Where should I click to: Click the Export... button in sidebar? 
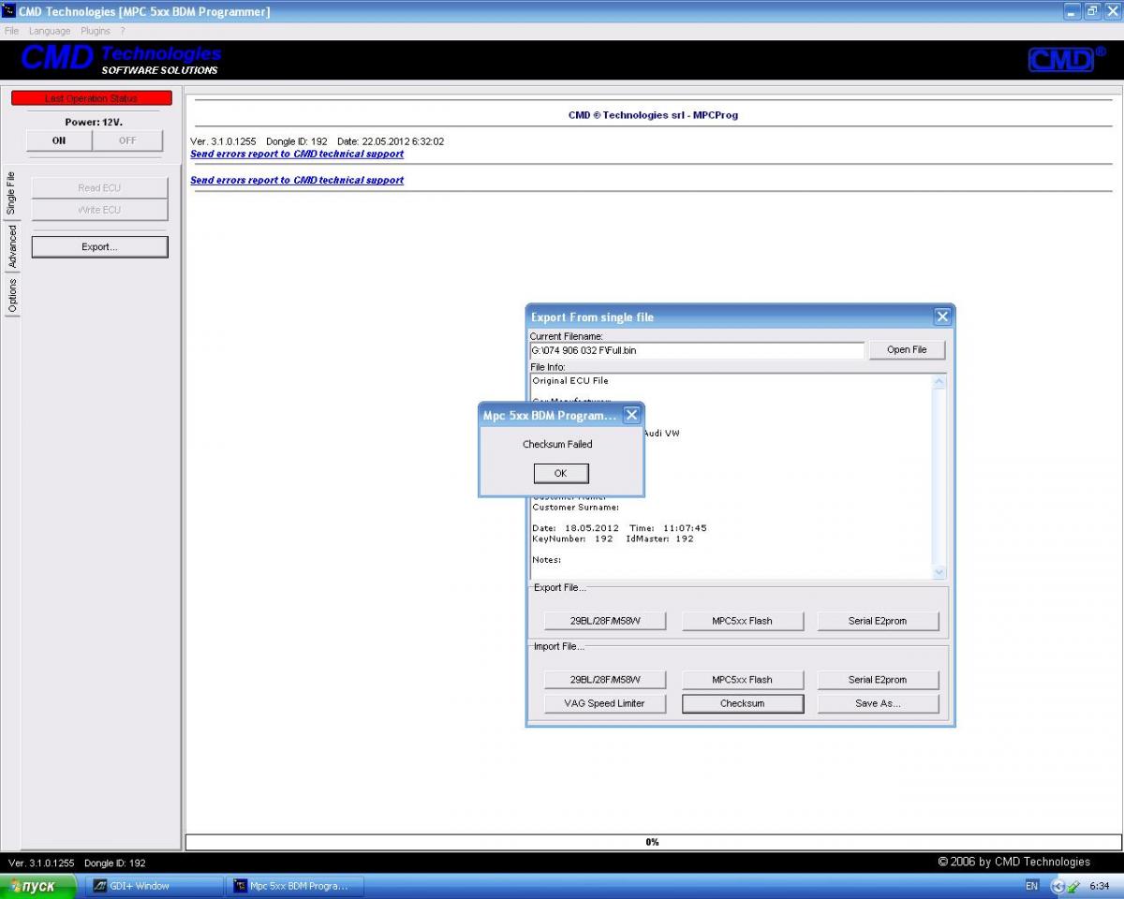(99, 247)
